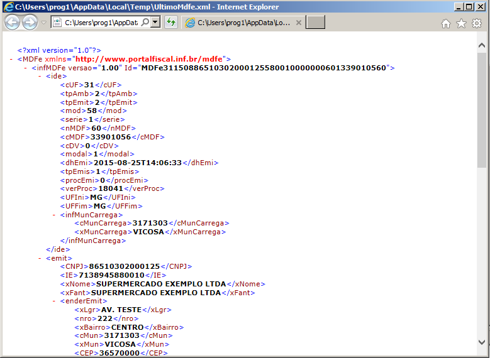490x358 pixels.
Task: Collapse the MDFe root XML node
Action: tap(12, 59)
